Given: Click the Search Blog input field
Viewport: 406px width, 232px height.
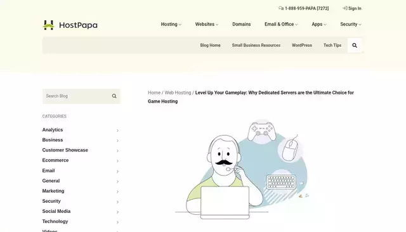Looking at the screenshot, I should tap(81, 96).
